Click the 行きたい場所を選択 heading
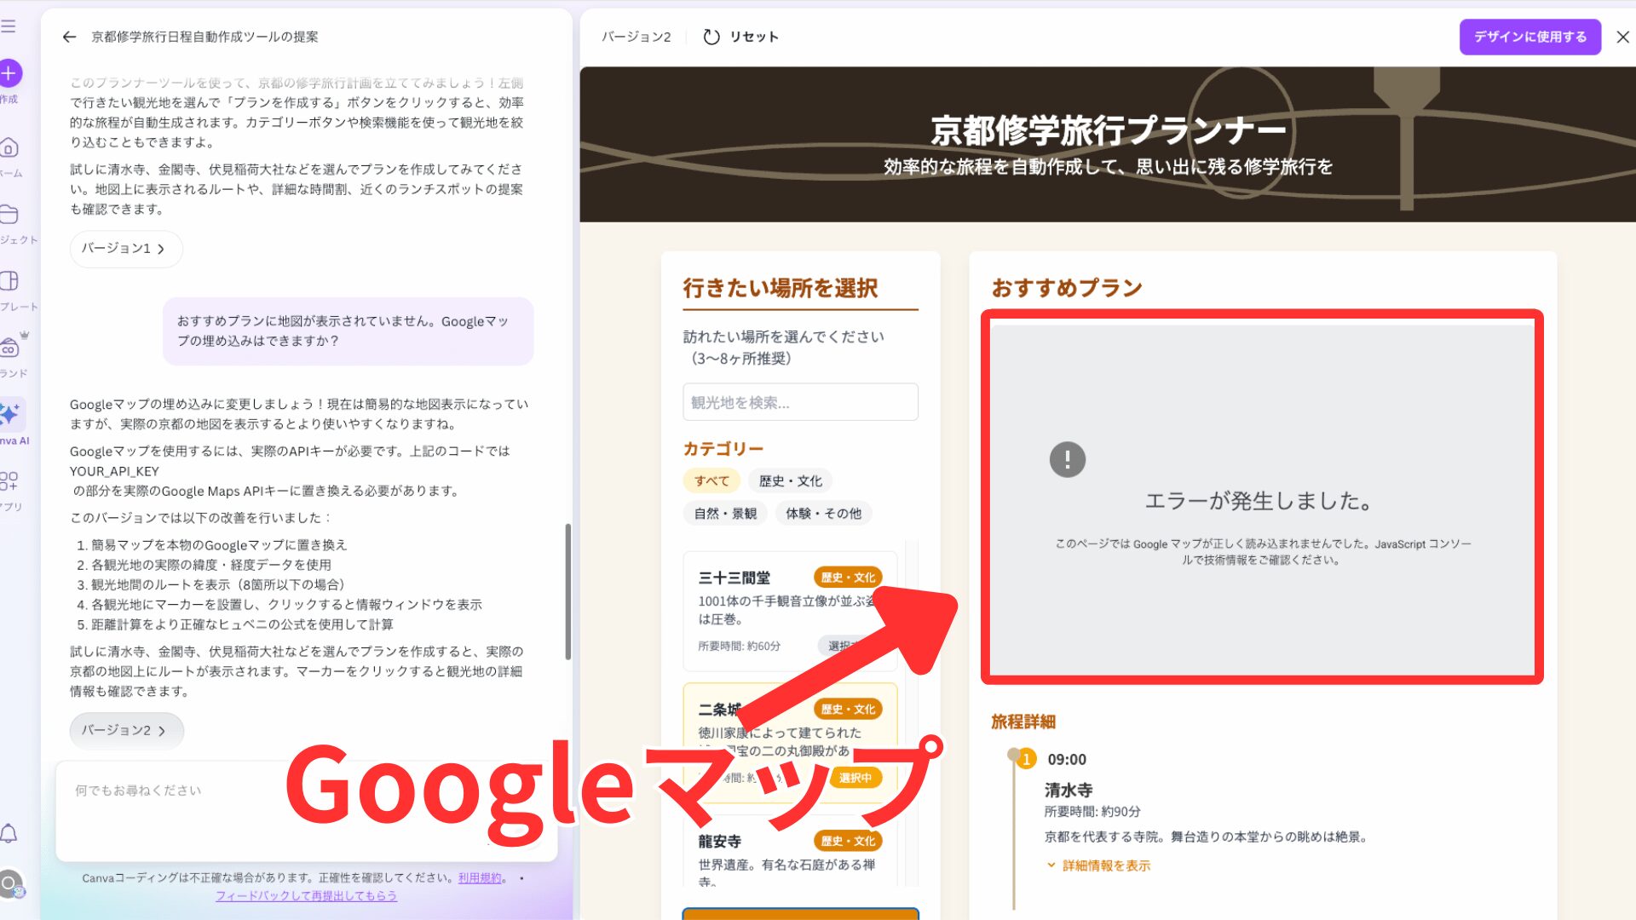1636x920 pixels. click(x=780, y=288)
